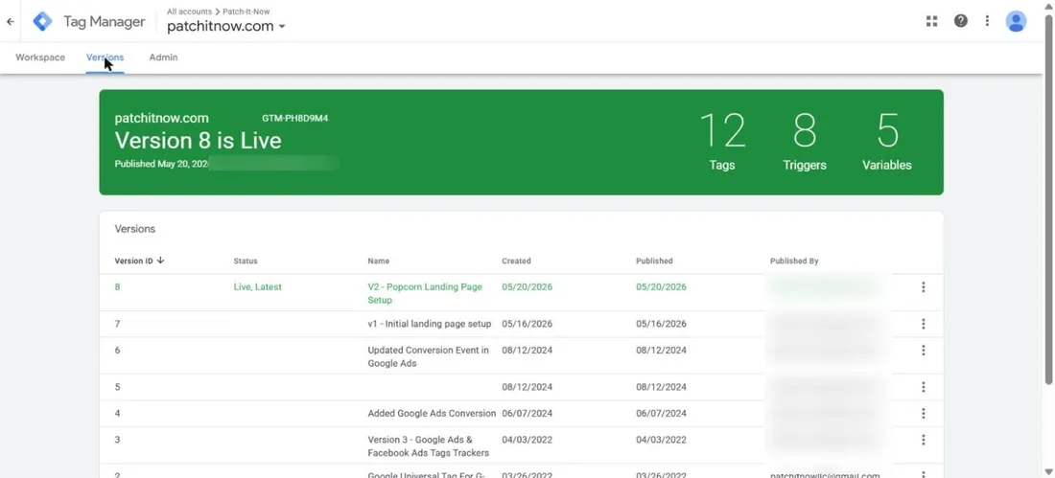
Task: Click the page vertical scrollbar
Action: coord(1048,198)
